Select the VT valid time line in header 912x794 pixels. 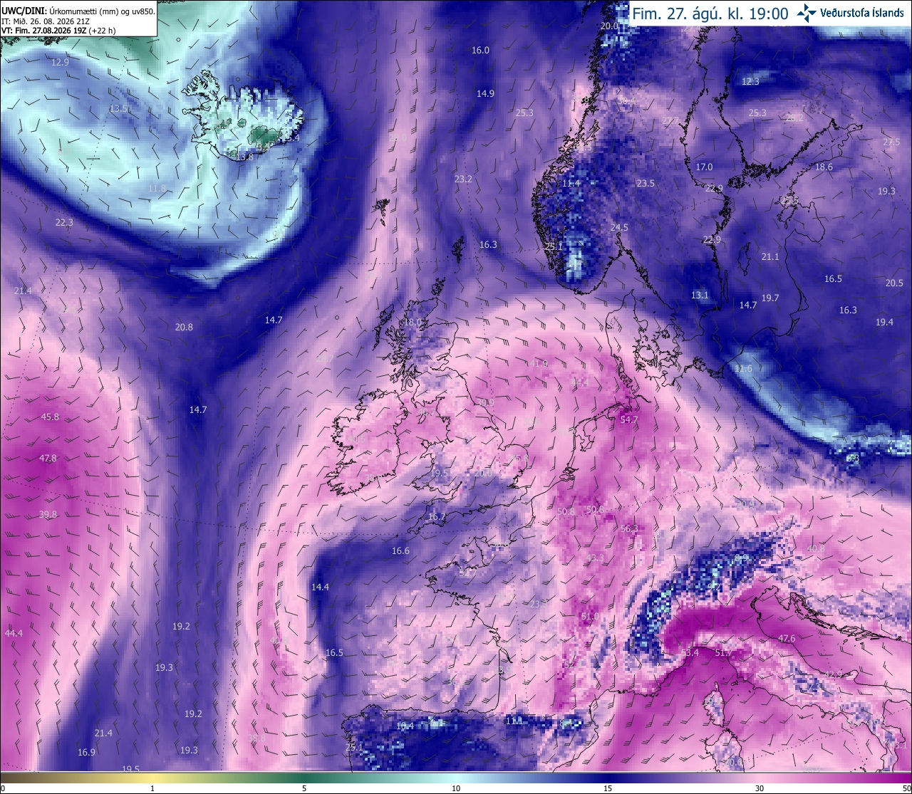[x=59, y=31]
